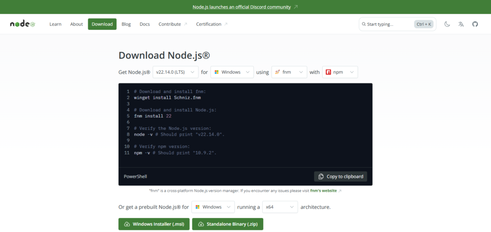The width and height of the screenshot is (491, 232).
Task: Open the Contribute link
Action: pyautogui.click(x=173, y=24)
